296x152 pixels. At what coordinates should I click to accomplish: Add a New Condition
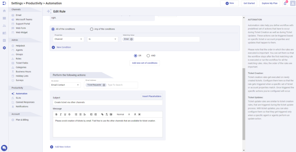(x=61, y=48)
